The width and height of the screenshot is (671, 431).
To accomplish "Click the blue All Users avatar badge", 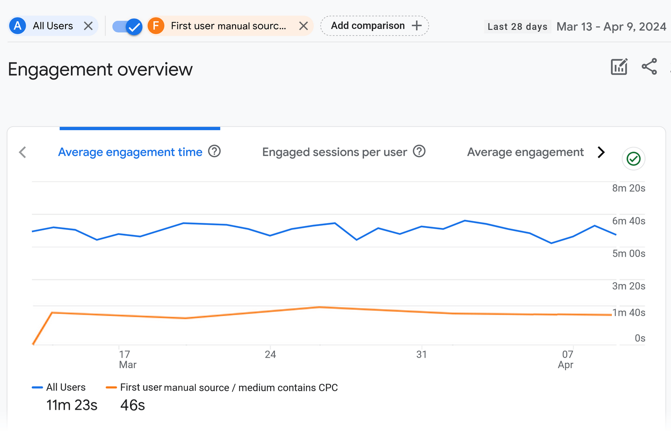I will pyautogui.click(x=18, y=26).
